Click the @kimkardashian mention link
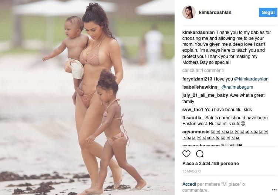 point(251,79)
